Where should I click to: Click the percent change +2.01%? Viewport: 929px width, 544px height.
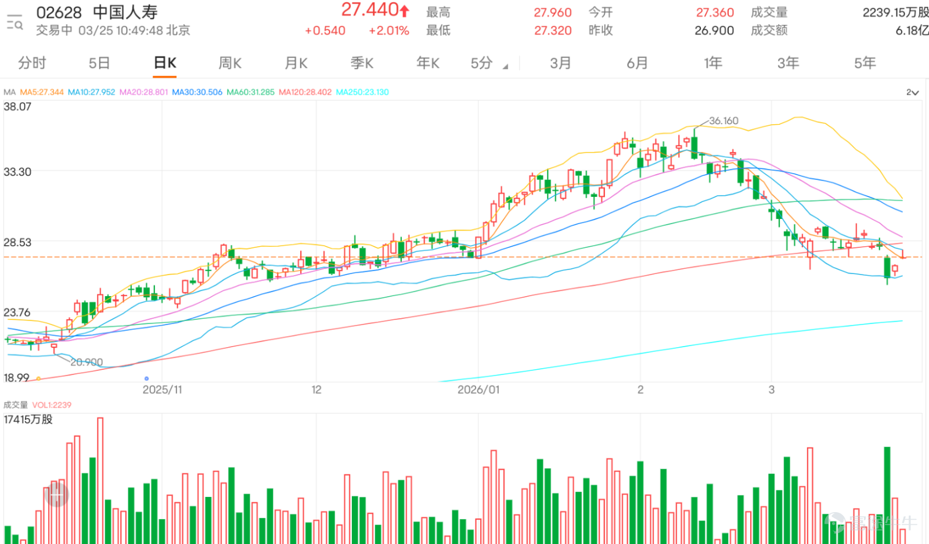(x=389, y=31)
